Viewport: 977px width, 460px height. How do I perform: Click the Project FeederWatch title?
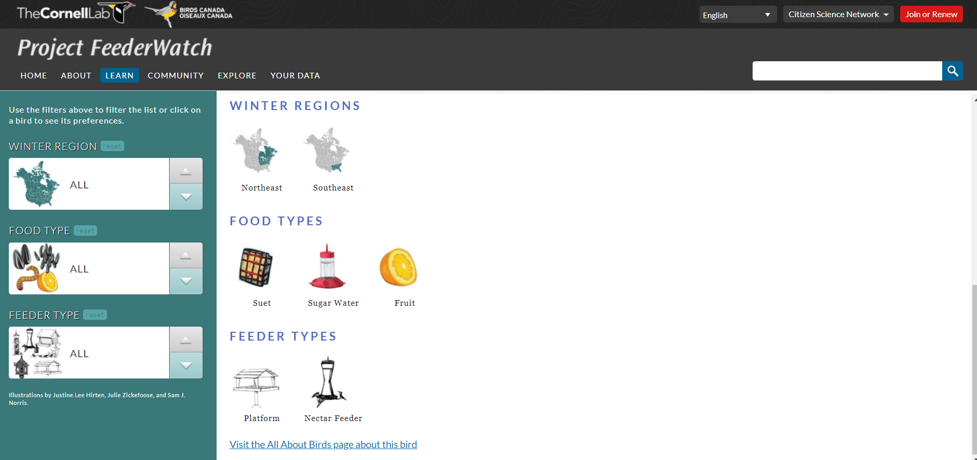pyautogui.click(x=115, y=48)
